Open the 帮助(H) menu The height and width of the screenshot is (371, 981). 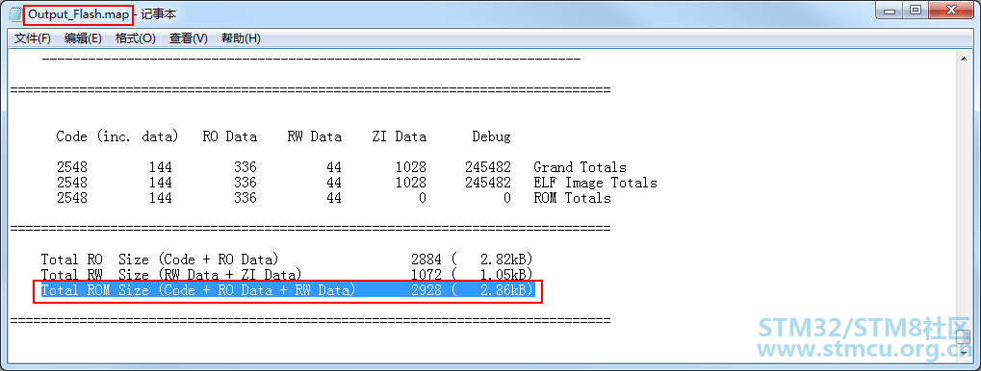(x=241, y=38)
